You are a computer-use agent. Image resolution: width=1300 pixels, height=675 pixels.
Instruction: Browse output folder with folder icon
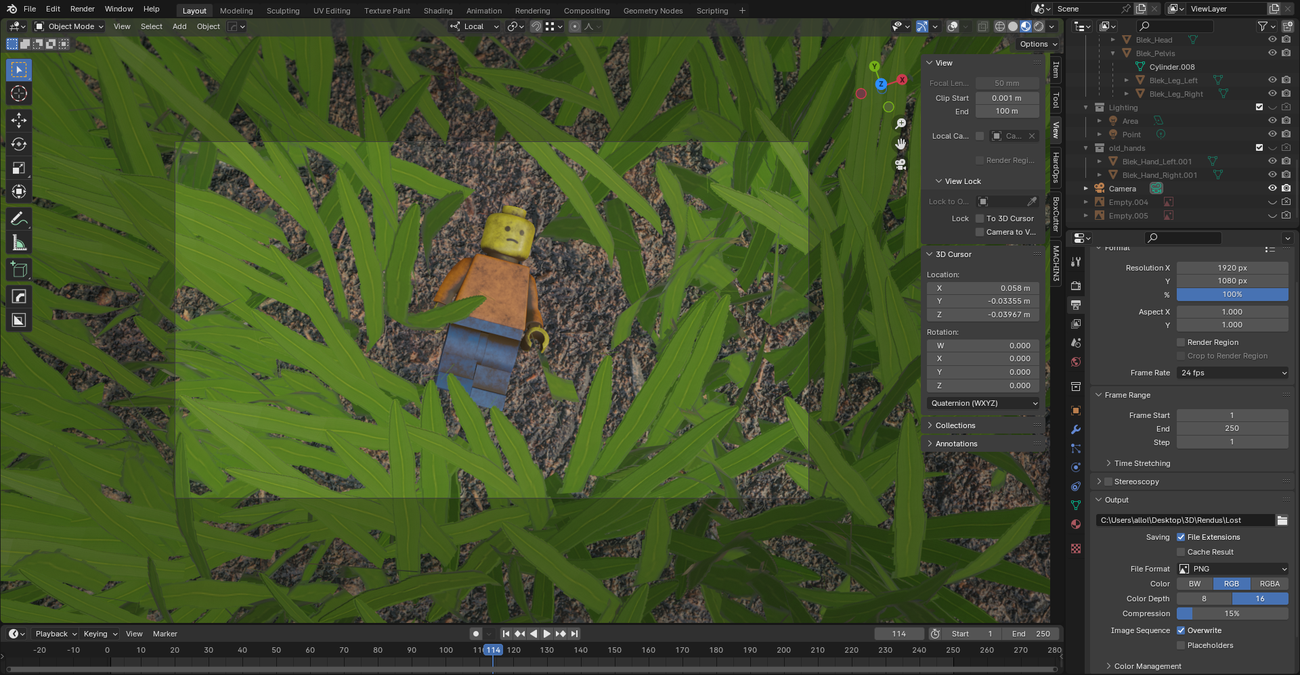(x=1282, y=520)
